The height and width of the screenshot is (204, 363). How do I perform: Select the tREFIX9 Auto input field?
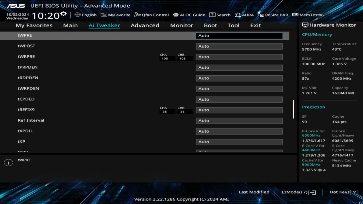pos(239,110)
